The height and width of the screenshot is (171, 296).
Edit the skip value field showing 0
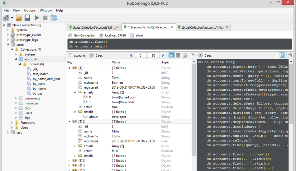click(140, 55)
